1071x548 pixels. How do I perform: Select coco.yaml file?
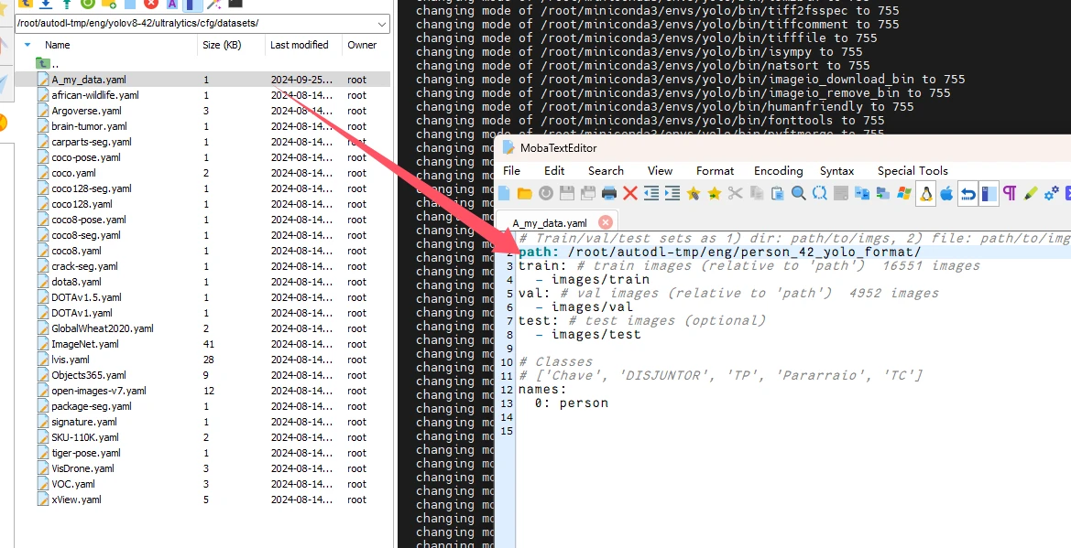click(74, 173)
